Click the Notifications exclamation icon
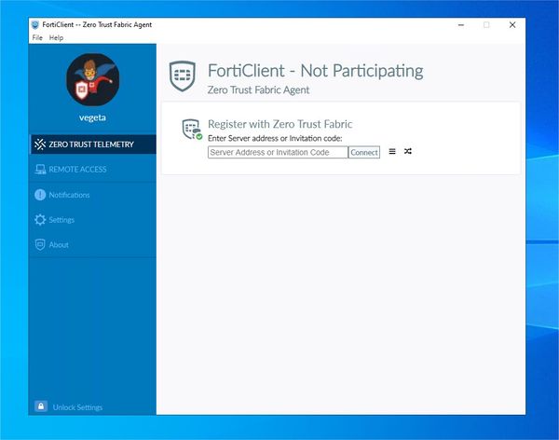 point(40,195)
